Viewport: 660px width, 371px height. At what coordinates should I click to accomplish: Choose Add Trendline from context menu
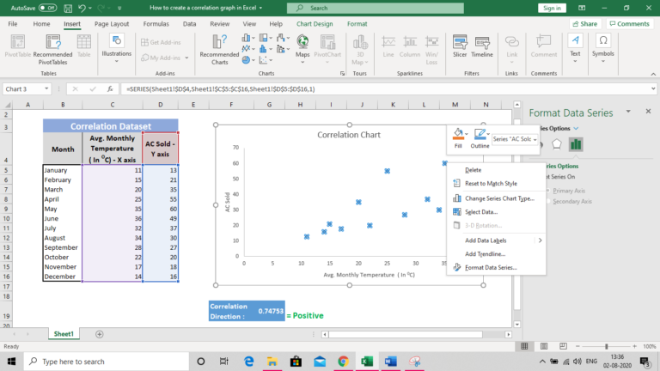point(485,254)
